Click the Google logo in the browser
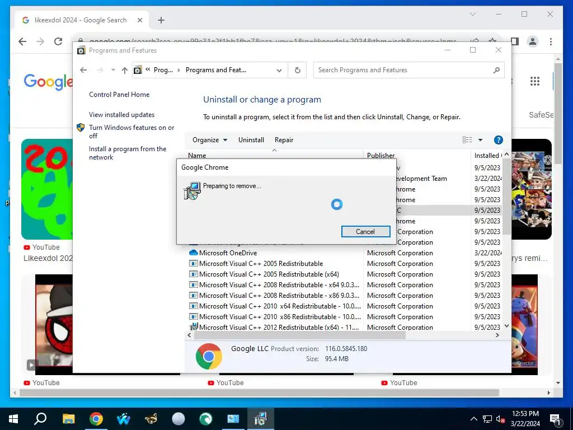This screenshot has width=573, height=430. [x=48, y=81]
